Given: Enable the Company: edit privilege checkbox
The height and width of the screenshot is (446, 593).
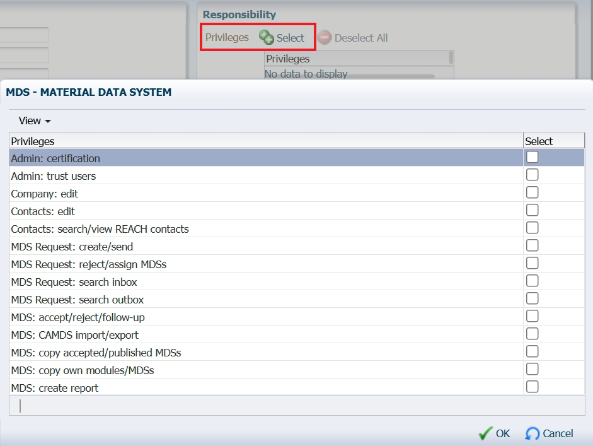Looking at the screenshot, I should 533,192.
